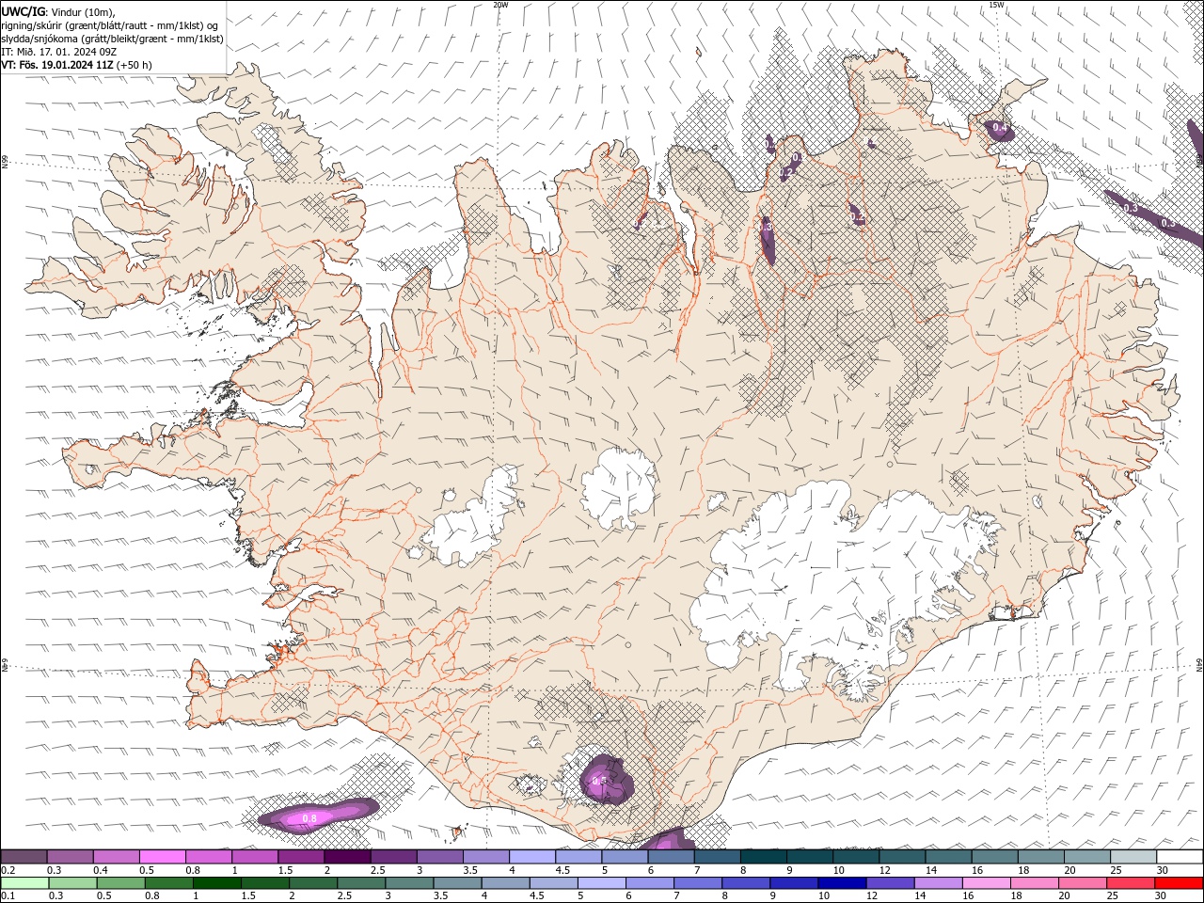Click the 0.4 label under snow legend

(101, 870)
